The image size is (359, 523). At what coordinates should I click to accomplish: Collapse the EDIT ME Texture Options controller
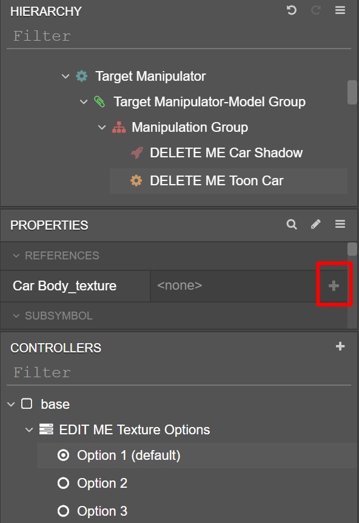[29, 429]
